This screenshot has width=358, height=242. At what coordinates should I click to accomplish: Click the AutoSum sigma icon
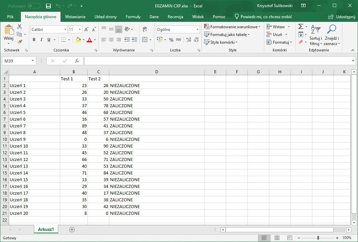point(301,27)
